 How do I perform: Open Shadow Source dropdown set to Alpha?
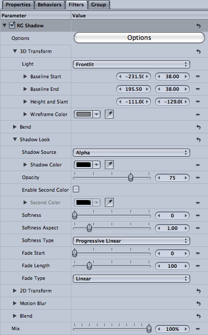(132, 153)
